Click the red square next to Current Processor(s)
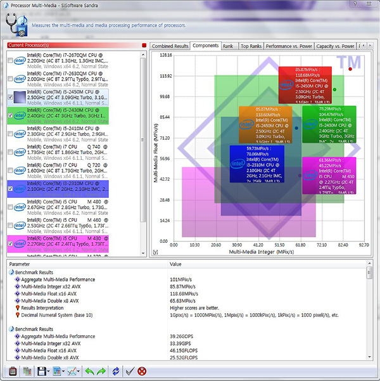The width and height of the screenshot is (380, 381). tap(144, 45)
